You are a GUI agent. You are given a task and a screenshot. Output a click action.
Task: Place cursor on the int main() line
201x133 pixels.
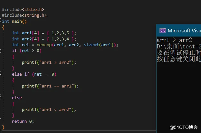14,21
